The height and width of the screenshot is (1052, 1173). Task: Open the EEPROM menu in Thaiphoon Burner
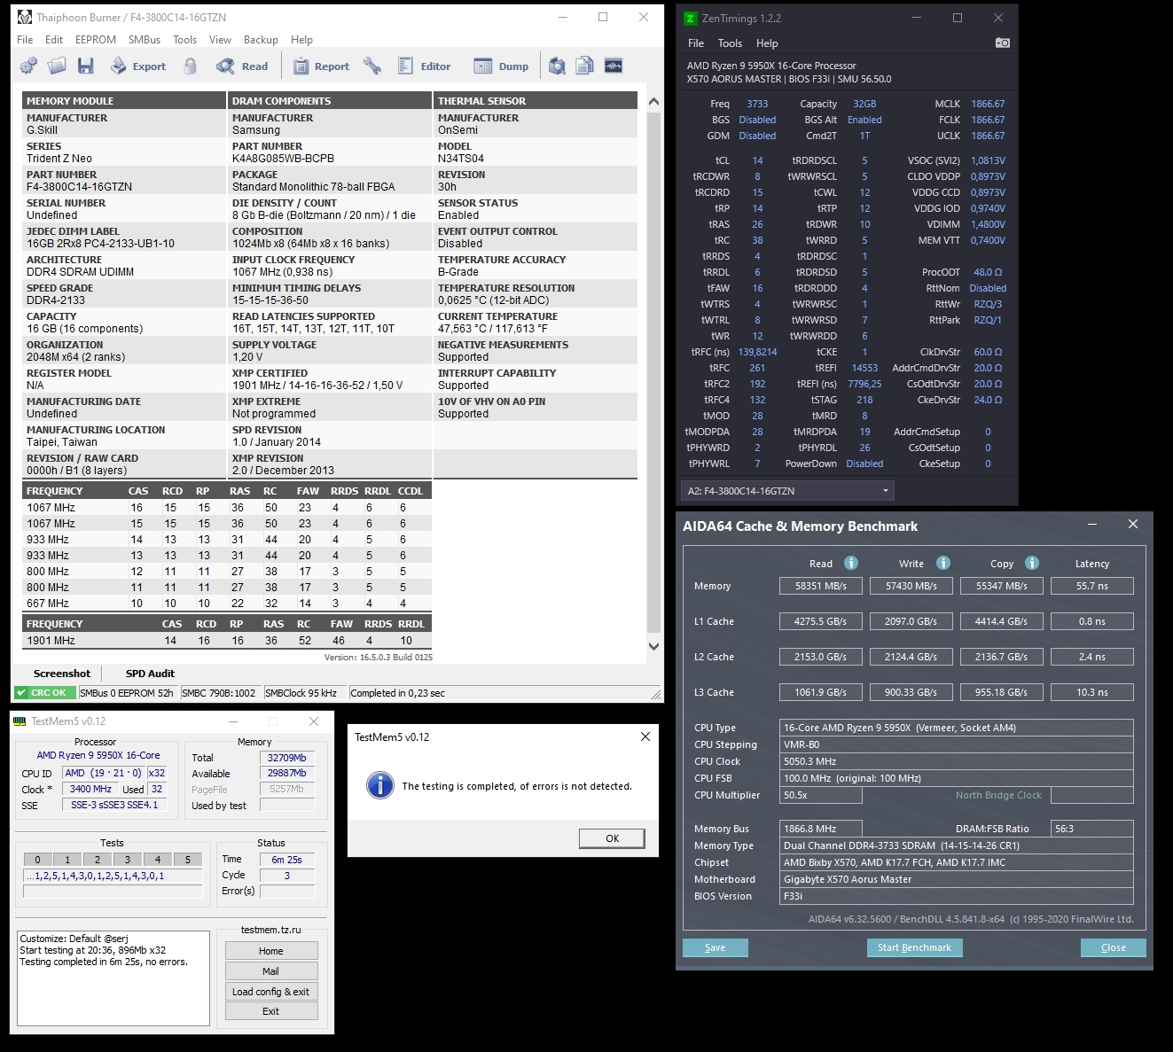pos(96,40)
